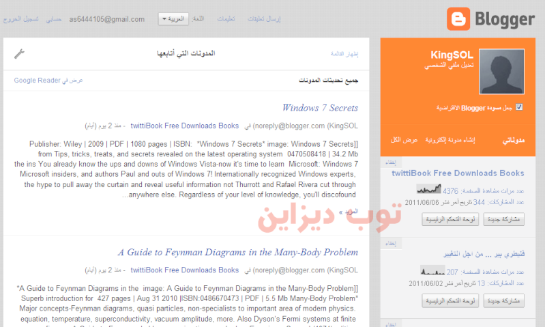Select the مدوناتي my blogs tab

[514, 140]
